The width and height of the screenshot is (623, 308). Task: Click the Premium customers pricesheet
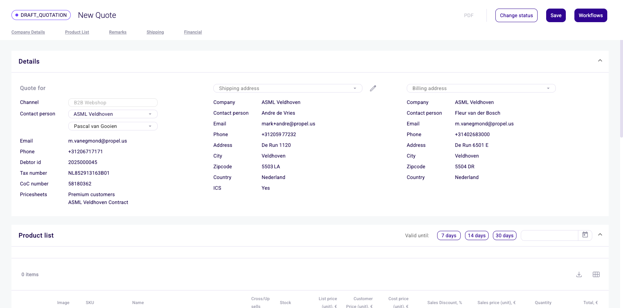92,194
